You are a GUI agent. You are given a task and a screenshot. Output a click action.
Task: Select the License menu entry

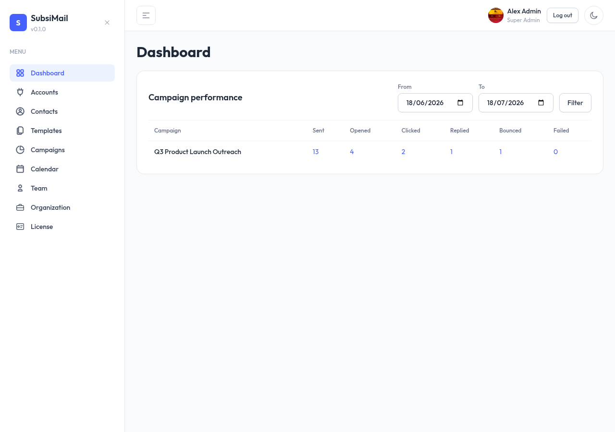click(x=62, y=227)
